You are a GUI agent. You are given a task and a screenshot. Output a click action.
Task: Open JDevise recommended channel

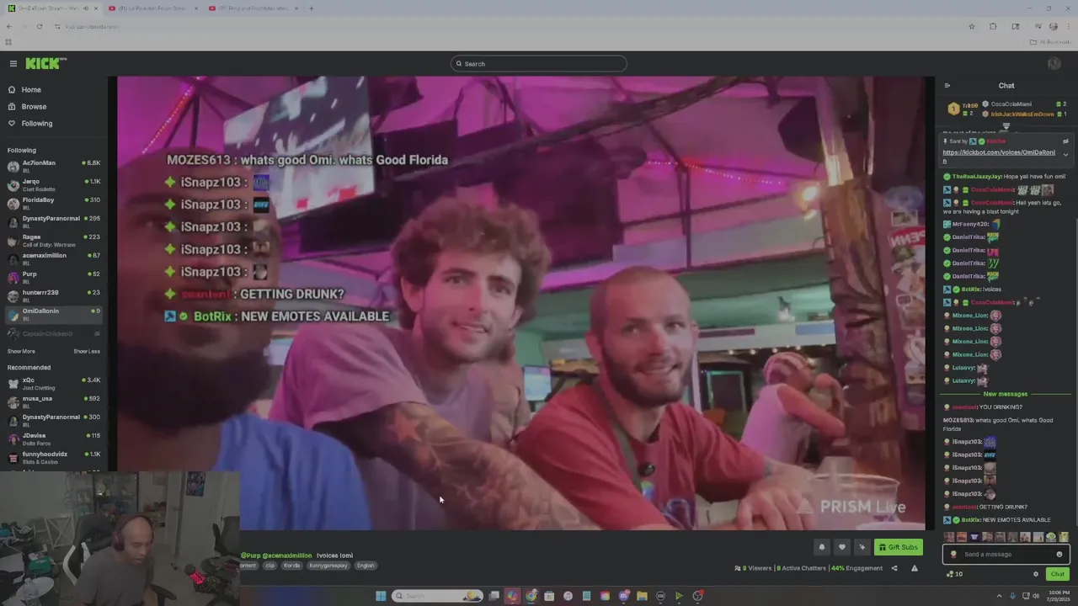(x=52, y=439)
